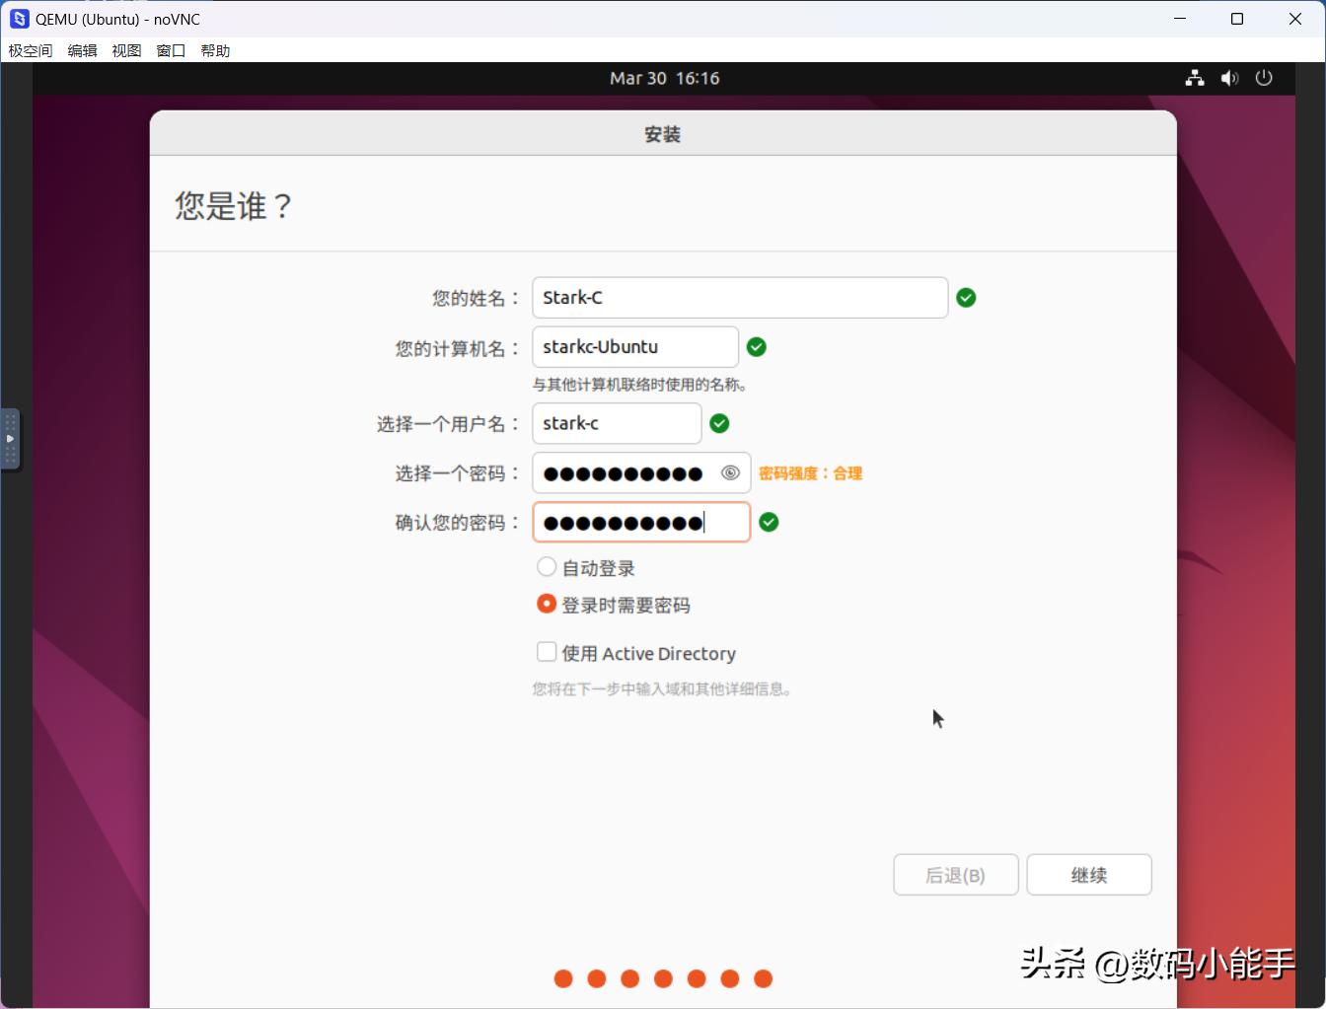Open the 极空间 menu

click(31, 50)
